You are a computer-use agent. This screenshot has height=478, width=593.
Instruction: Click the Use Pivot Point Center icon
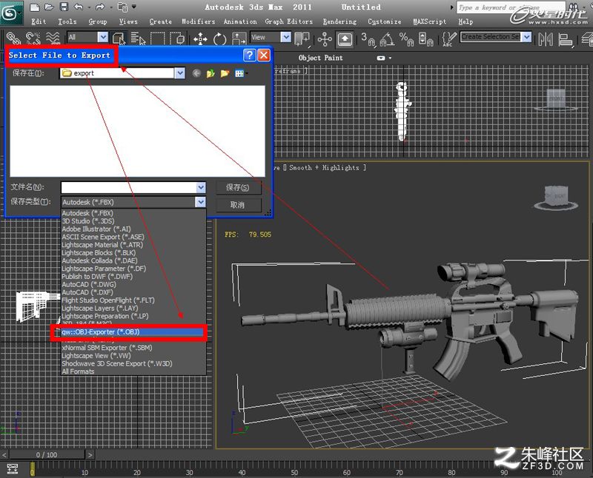click(x=302, y=38)
